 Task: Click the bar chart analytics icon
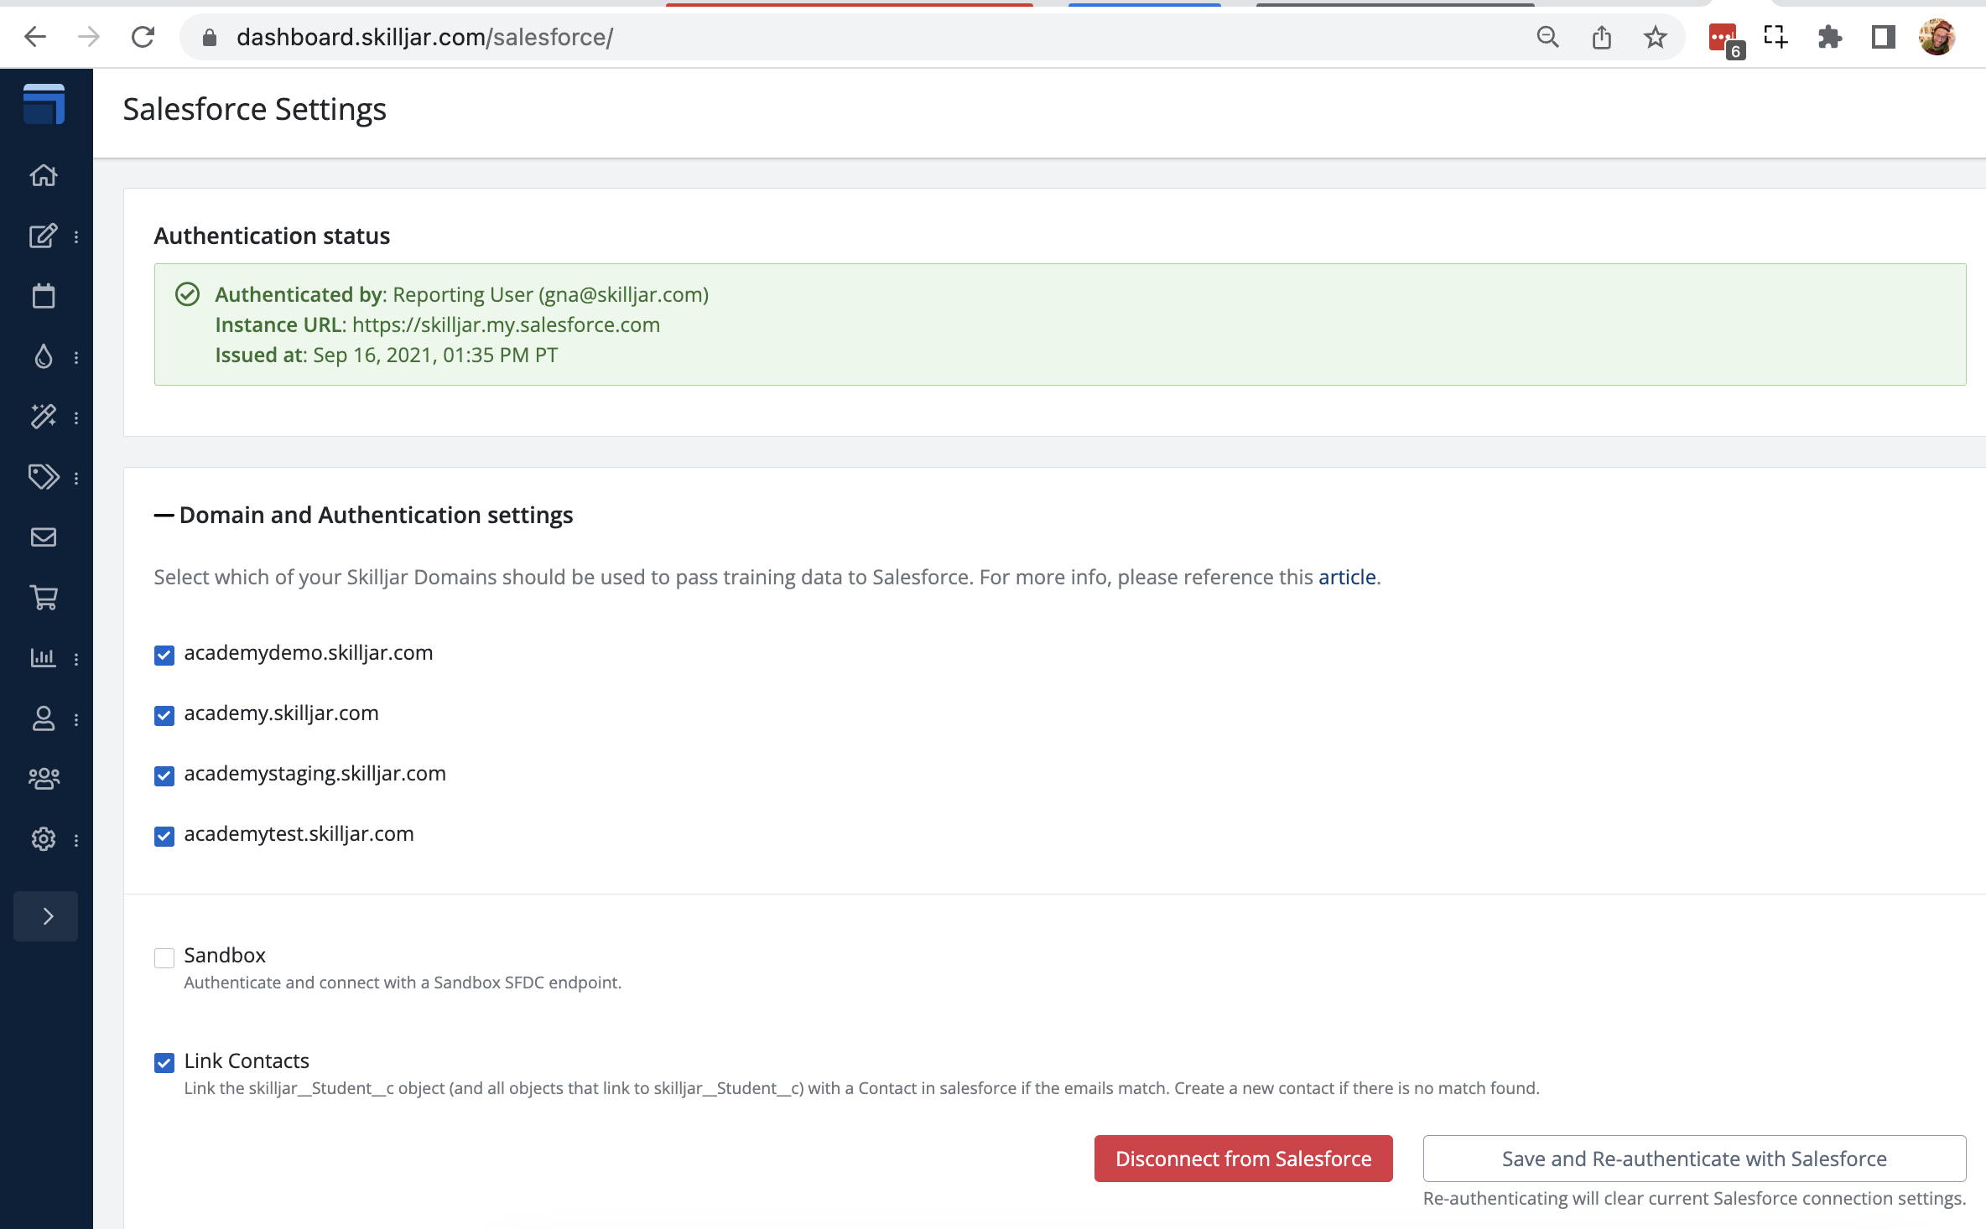point(44,658)
